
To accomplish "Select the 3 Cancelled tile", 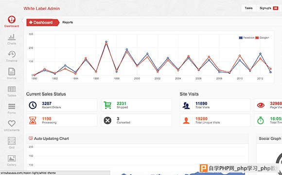I will 137,120.
